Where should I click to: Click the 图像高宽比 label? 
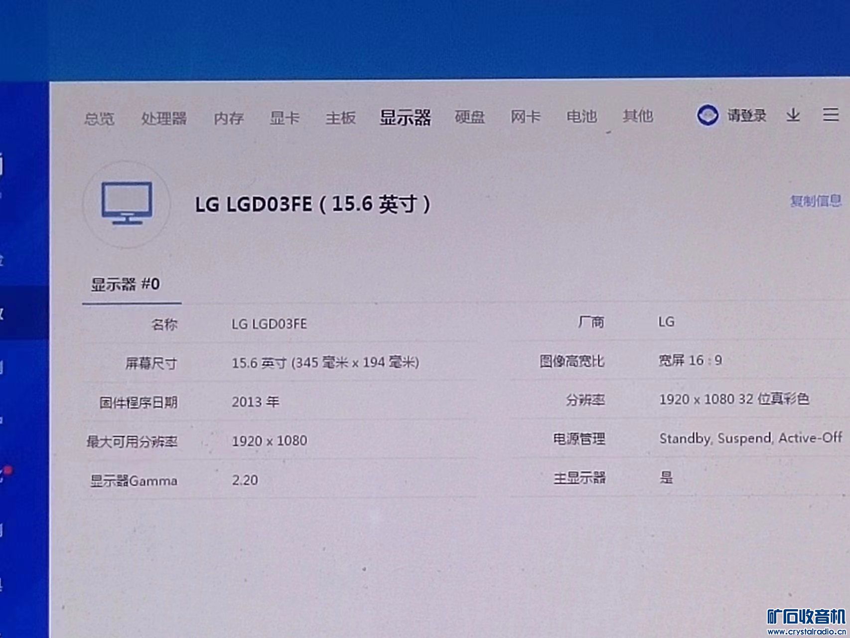pos(572,361)
